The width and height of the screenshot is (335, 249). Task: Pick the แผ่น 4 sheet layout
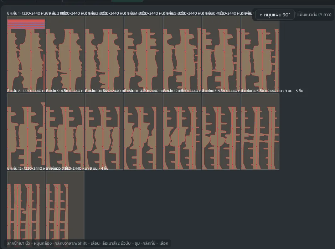(x=143, y=53)
